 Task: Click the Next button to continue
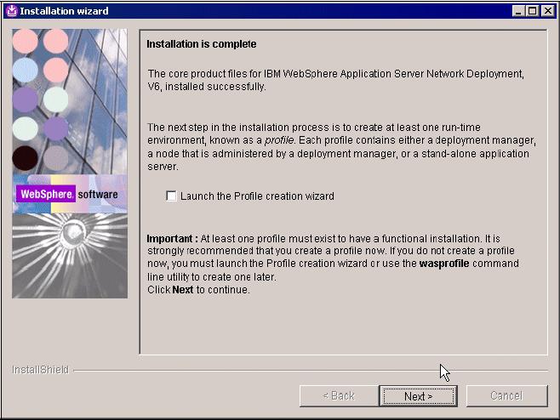(418, 396)
